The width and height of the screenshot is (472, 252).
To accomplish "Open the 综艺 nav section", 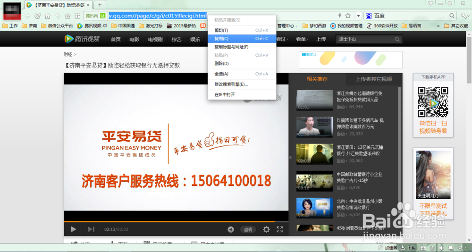I will tap(177, 39).
